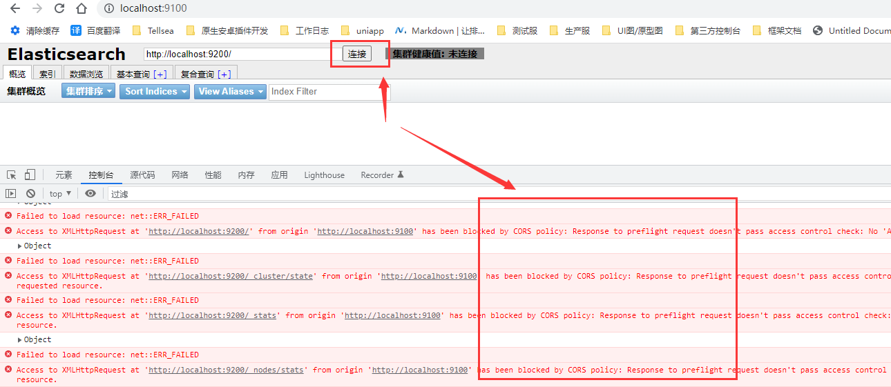Open the http://localhost:9200/_nodes/stats link

point(226,370)
